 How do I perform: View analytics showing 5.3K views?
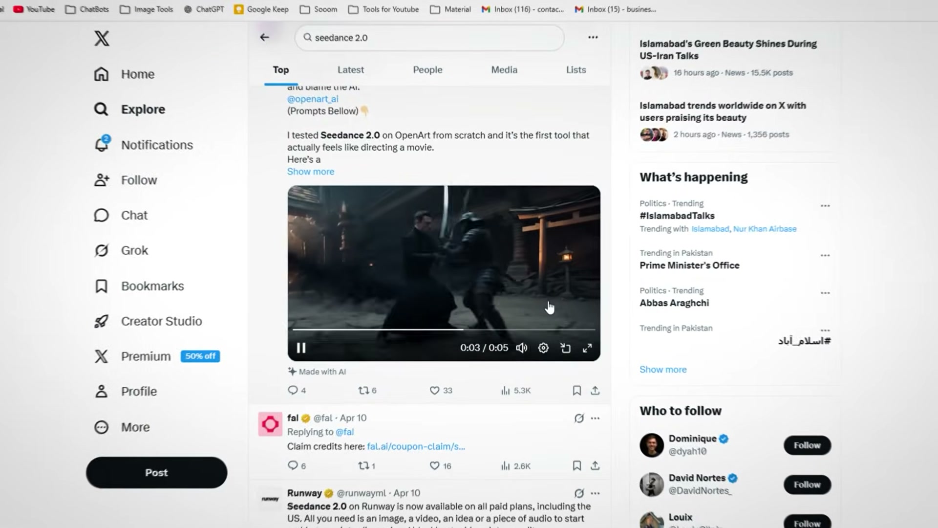(515, 390)
